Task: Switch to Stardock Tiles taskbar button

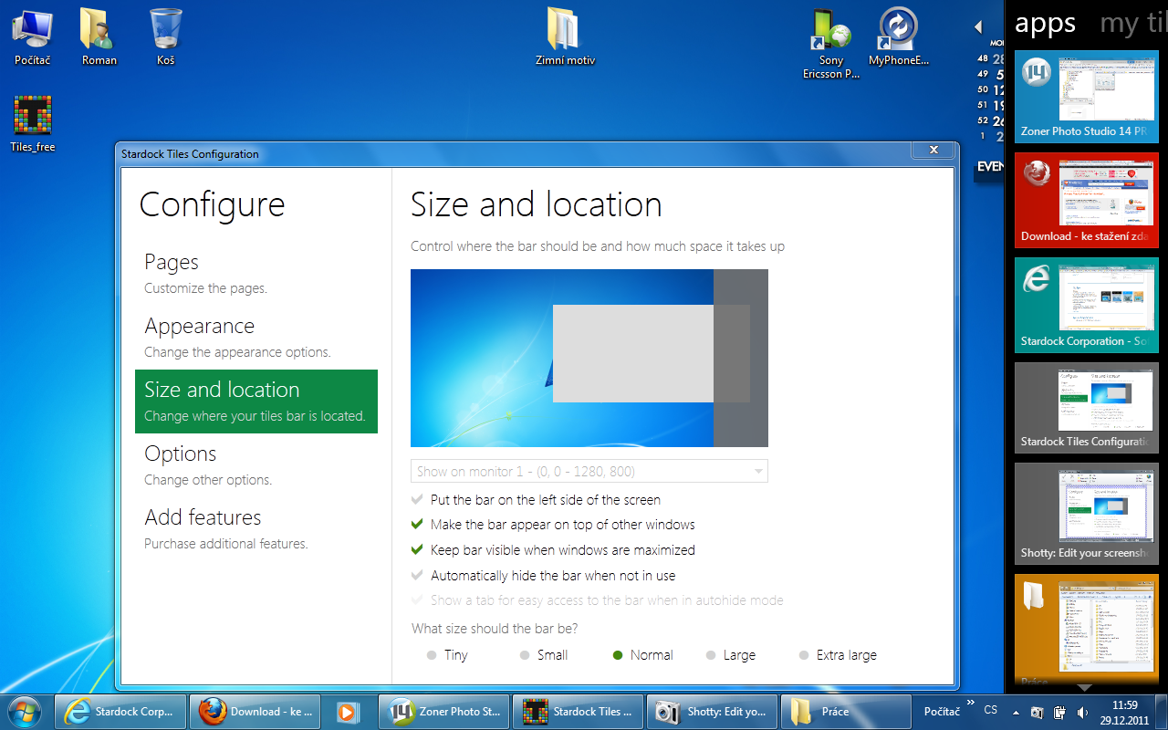Action: coord(579,712)
